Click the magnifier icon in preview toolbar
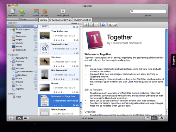 (110, 25)
